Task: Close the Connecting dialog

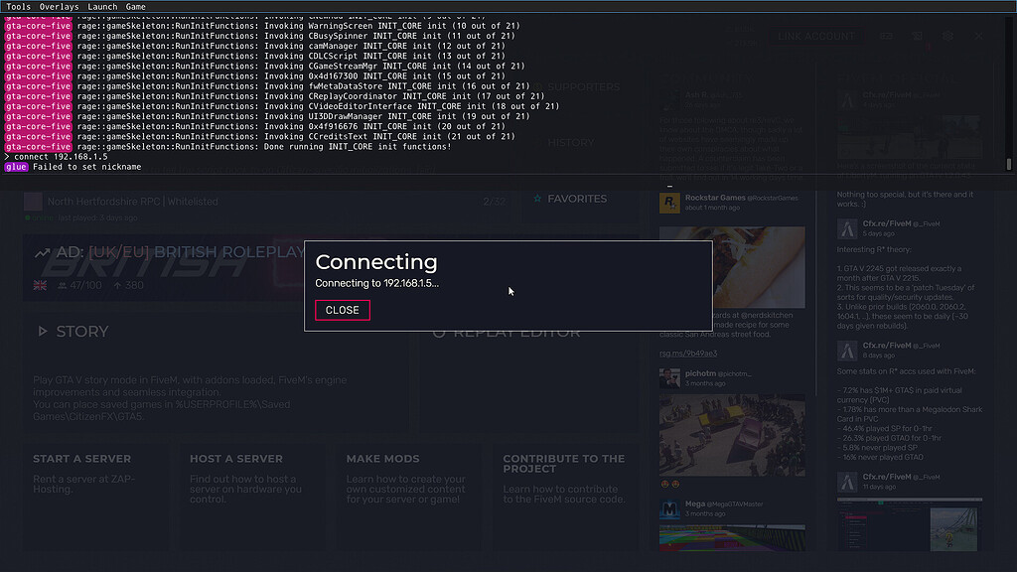Action: coord(342,310)
